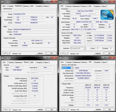Click Validate in the SPD window
The width and height of the screenshot is (116, 112).
98,110
